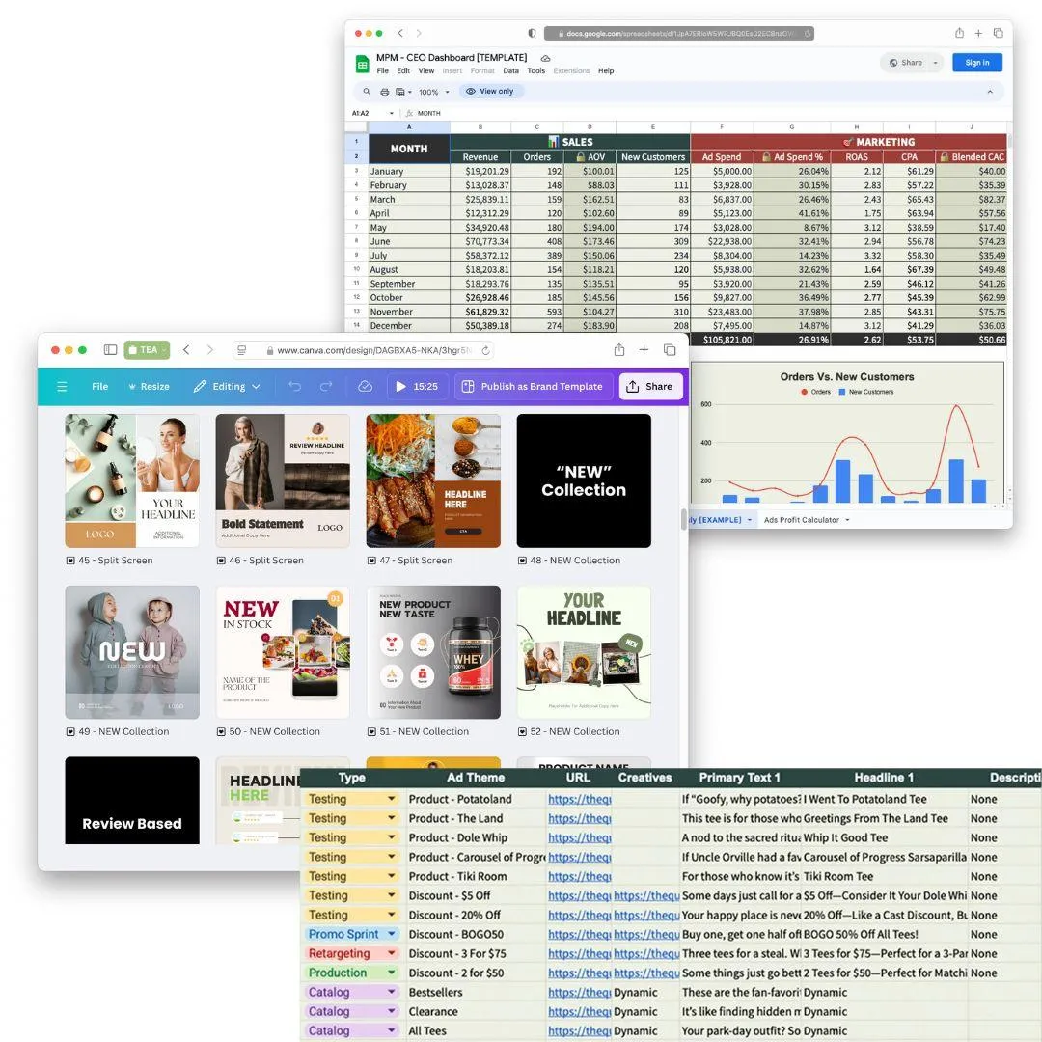This screenshot has width=1042, height=1042.
Task: Go back in the Sheets browser window
Action: [x=400, y=33]
